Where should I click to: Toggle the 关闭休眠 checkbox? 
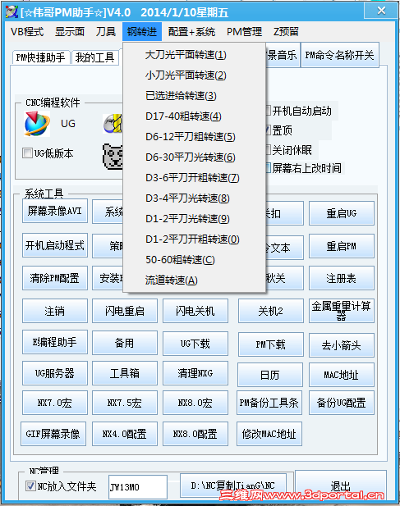point(268,150)
